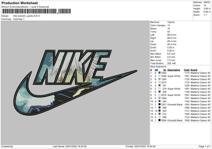Click the Machine value 'Tajima'

point(171,22)
